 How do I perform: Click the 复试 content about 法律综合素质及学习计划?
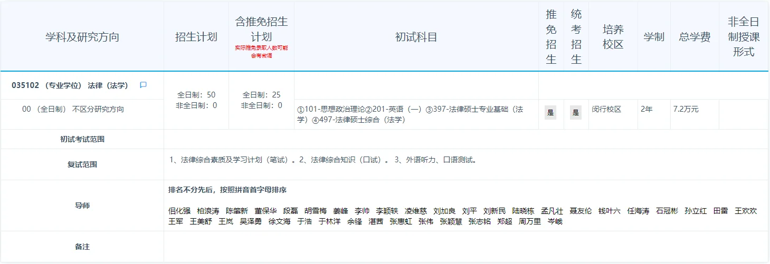coord(324,160)
